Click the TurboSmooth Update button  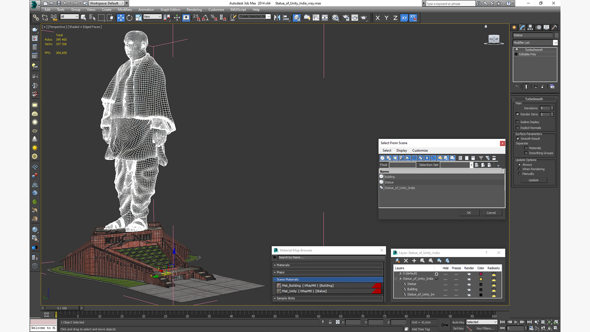tap(533, 180)
